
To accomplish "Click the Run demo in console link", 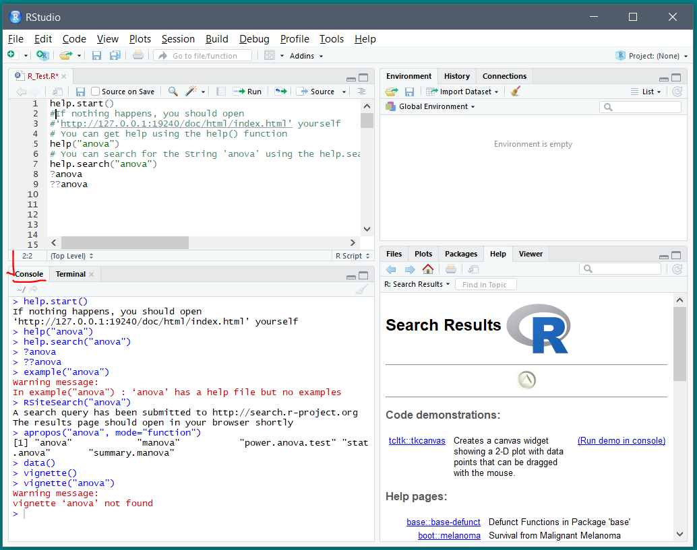I will pyautogui.click(x=621, y=440).
